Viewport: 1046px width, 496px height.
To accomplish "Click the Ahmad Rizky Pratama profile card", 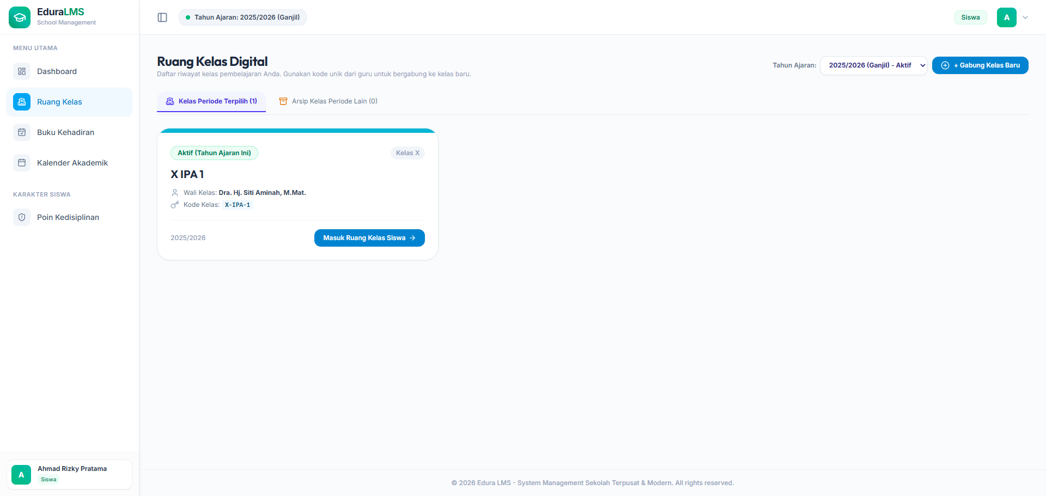I will coord(70,475).
